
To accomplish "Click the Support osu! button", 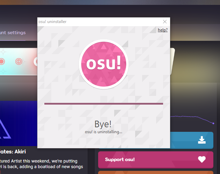I will coord(156,160).
